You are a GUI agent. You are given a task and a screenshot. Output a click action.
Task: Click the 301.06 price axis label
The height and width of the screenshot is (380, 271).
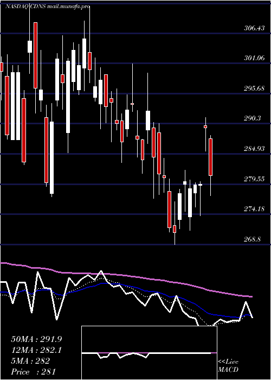tap(254, 58)
